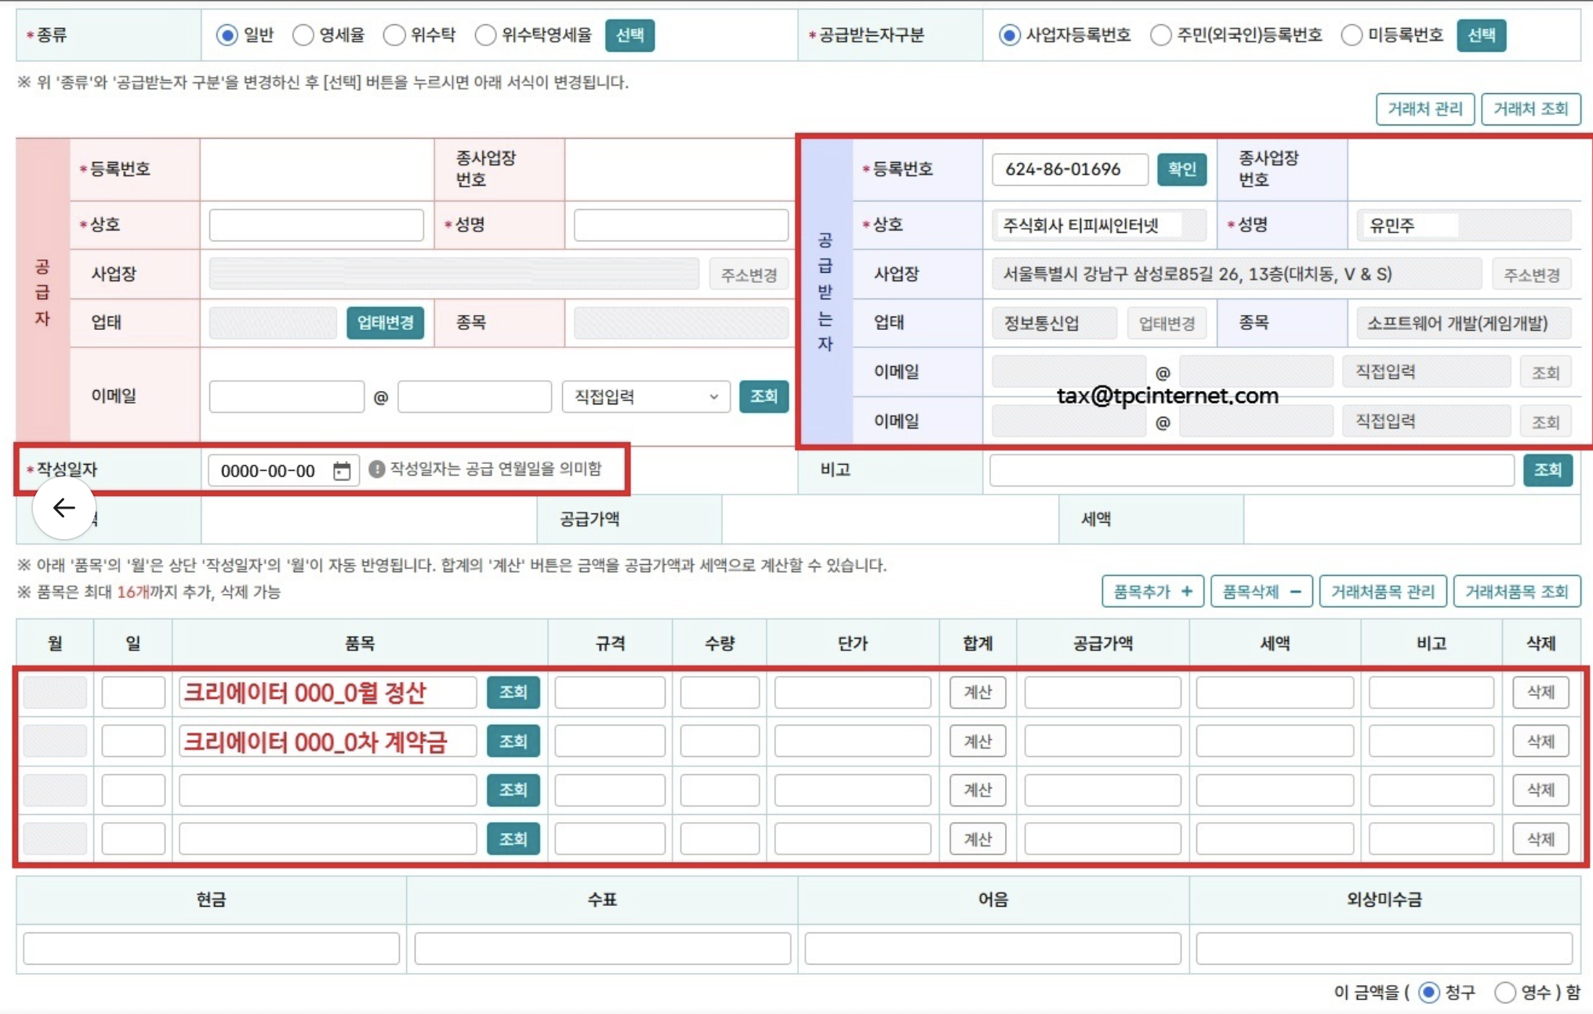Open supplier email domain 직접입력 dropdown
The width and height of the screenshot is (1593, 1014).
(x=646, y=397)
